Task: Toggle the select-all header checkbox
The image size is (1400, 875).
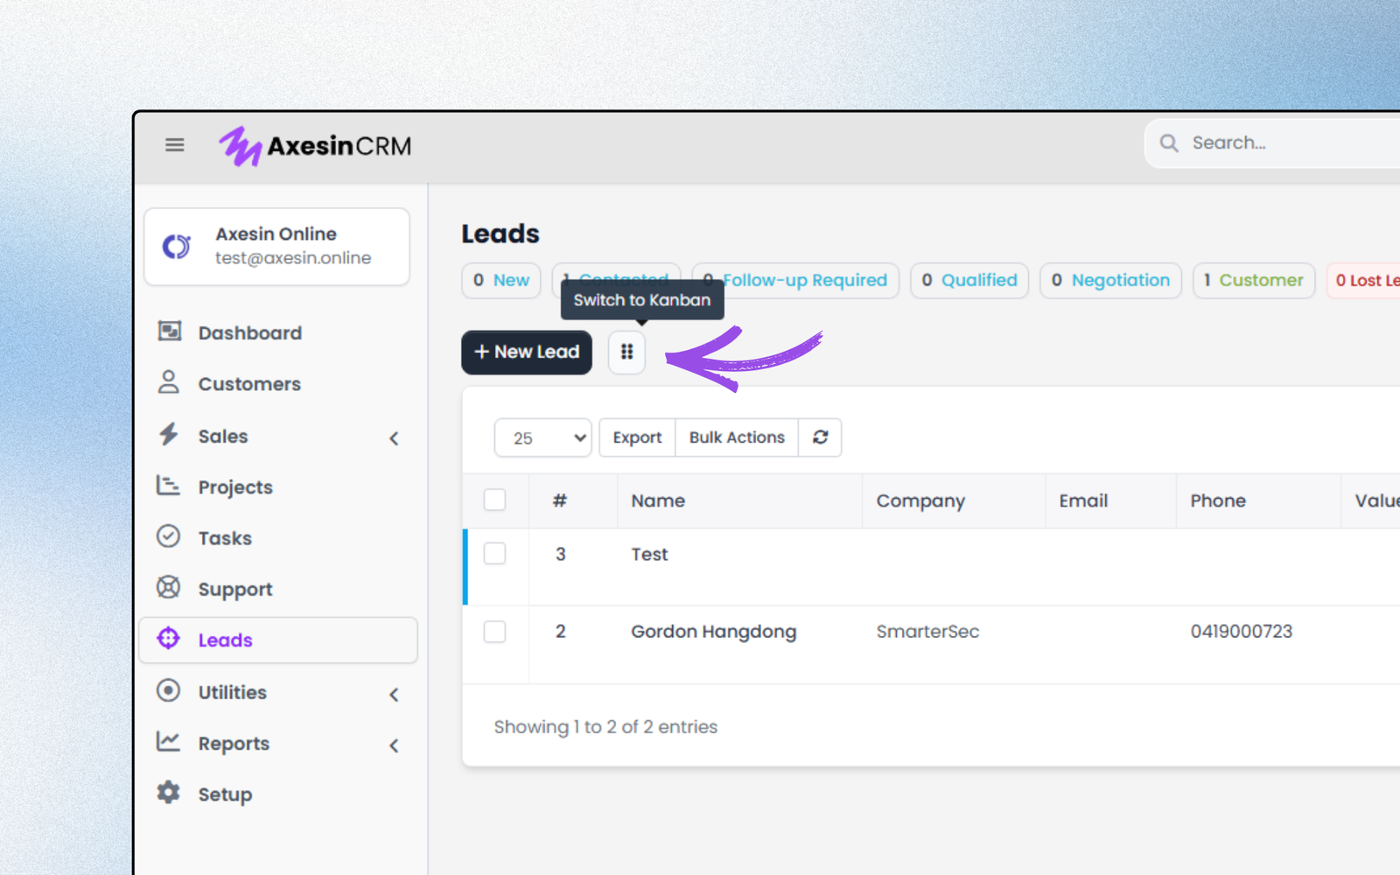Action: point(494,500)
